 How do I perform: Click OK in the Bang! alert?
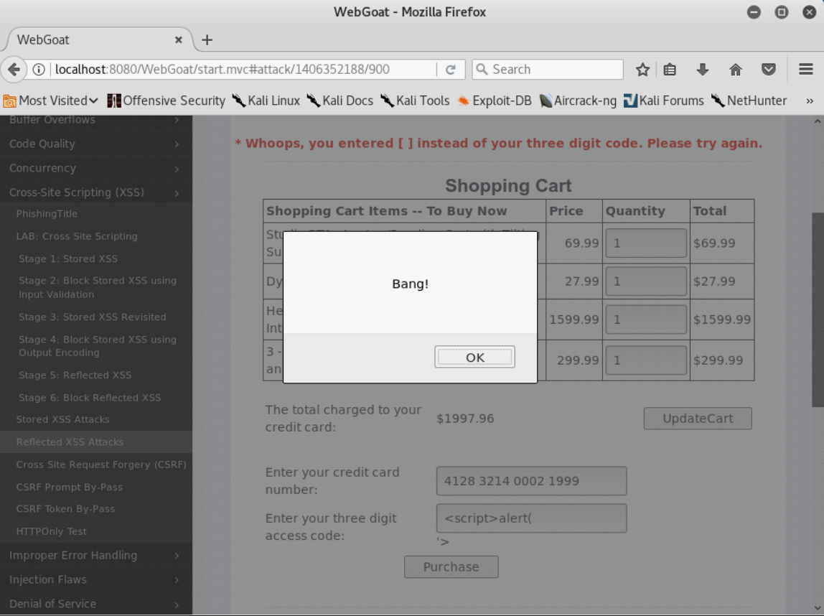474,358
